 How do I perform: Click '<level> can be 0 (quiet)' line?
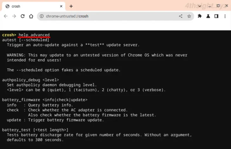click(86, 90)
